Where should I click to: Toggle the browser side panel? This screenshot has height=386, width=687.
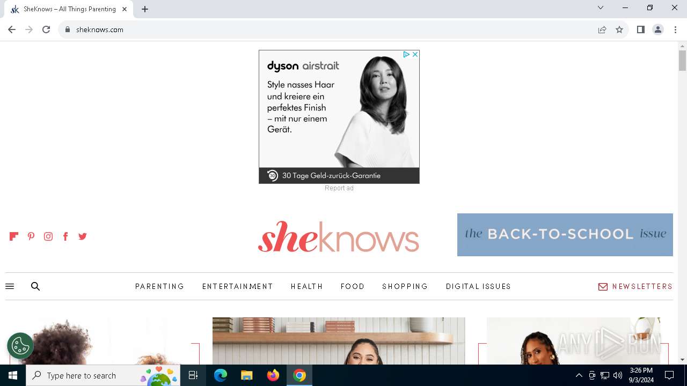point(640,29)
